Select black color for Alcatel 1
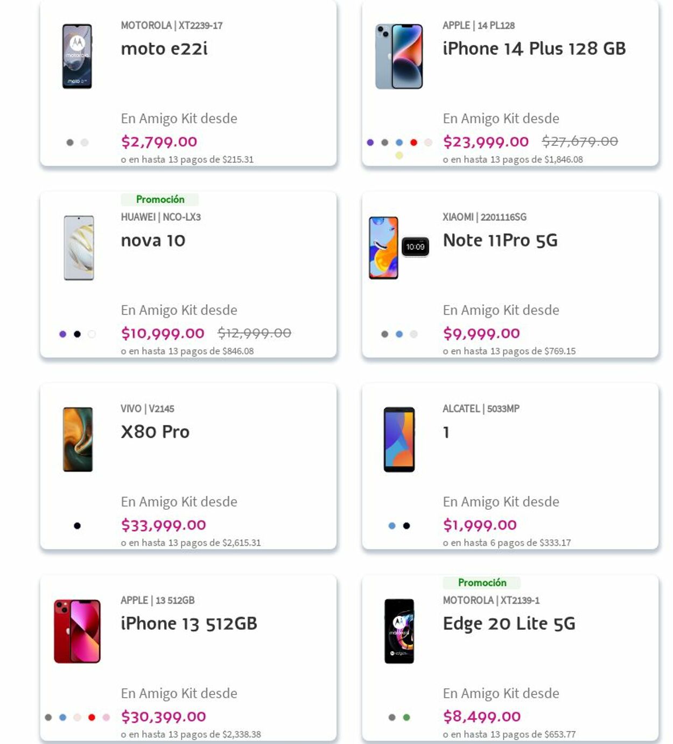The width and height of the screenshot is (673, 744). pyautogui.click(x=406, y=526)
